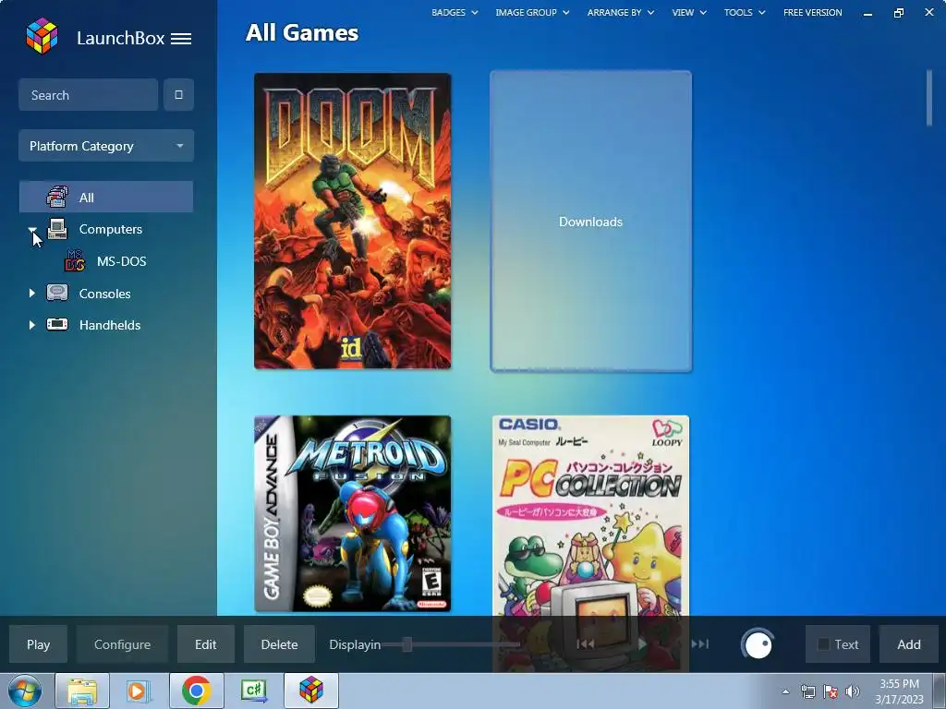Click the network tray icon
Viewport: 946px width, 709px height.
coord(807,691)
